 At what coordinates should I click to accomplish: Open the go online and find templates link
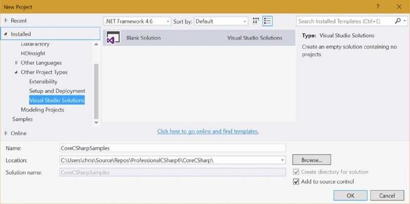208,131
